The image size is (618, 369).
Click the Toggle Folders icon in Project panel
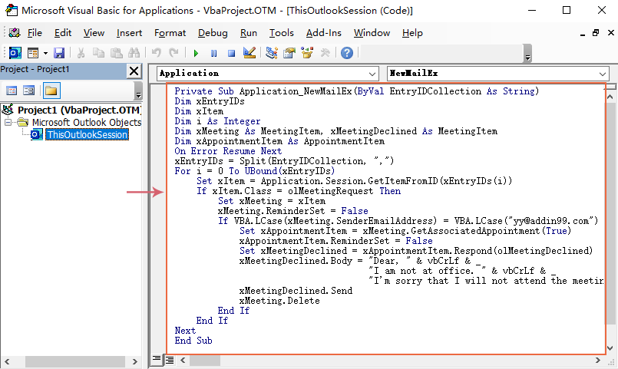coord(51,91)
